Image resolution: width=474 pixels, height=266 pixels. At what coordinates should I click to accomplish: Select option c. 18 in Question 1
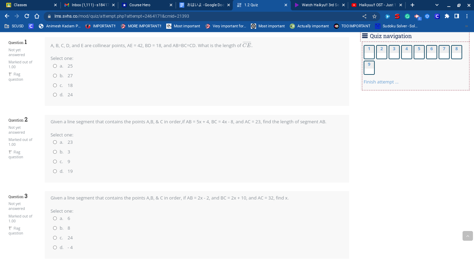[x=55, y=86]
